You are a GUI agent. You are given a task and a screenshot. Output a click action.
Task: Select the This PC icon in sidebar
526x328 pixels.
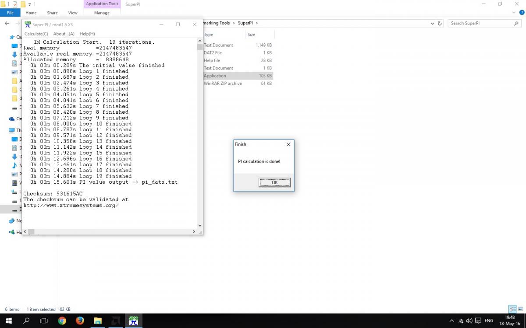(x=12, y=130)
